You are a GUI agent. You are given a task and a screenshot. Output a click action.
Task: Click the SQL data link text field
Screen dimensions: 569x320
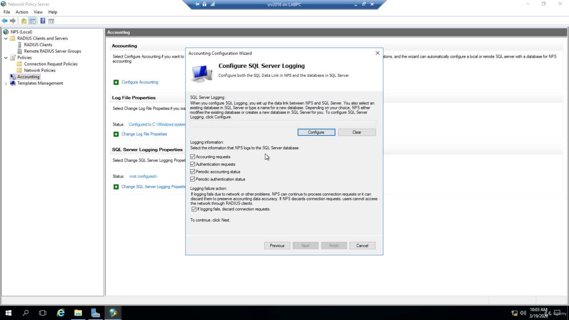click(x=283, y=124)
